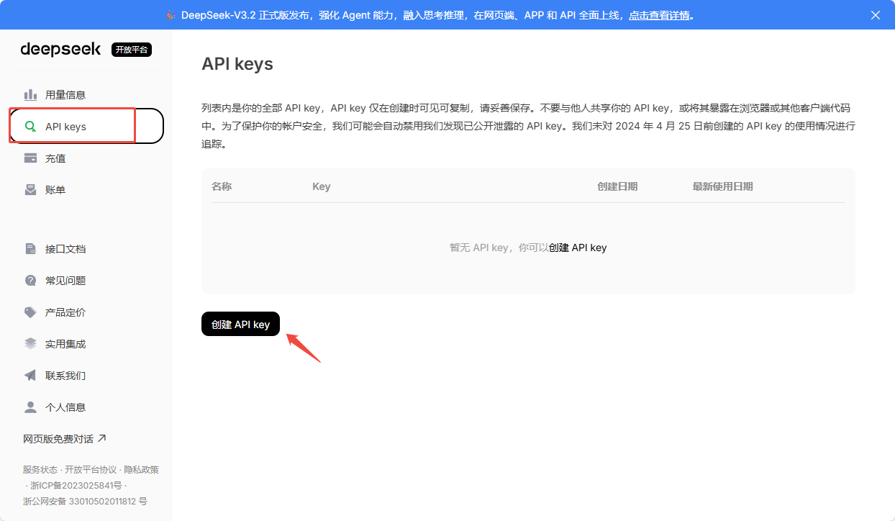This screenshot has width=895, height=521.
Task: Click the inline 创建 API key link in empty table
Action: click(578, 248)
